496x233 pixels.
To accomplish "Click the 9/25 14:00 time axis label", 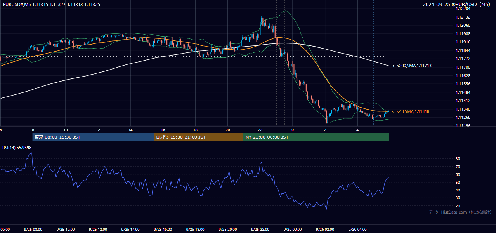I will coord(130,230).
